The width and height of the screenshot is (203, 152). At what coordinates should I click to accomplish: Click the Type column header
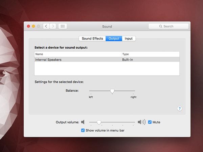click(x=150, y=54)
